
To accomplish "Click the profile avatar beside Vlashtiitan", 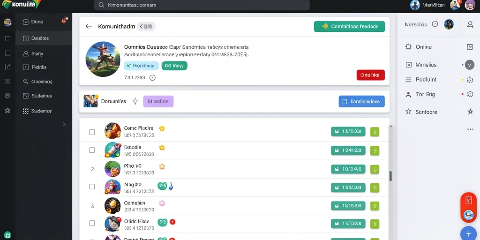I will [x=415, y=5].
